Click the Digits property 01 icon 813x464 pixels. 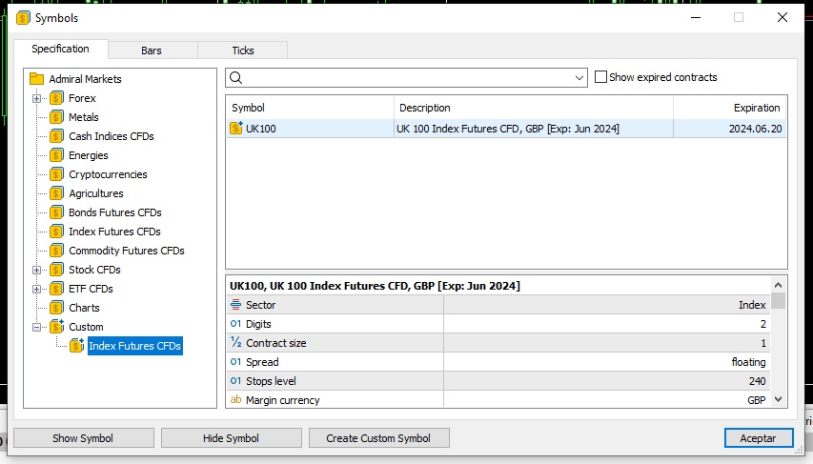(x=236, y=324)
